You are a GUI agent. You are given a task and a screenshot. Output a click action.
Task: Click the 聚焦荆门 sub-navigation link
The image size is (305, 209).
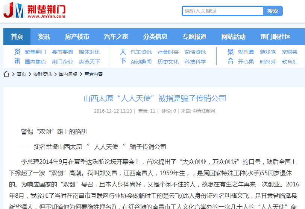point(35,52)
